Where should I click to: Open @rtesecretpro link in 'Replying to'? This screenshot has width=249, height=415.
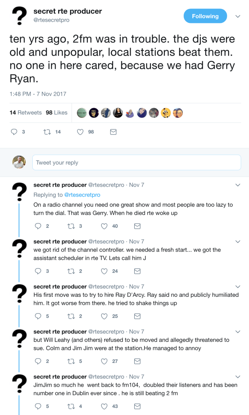tap(82, 195)
